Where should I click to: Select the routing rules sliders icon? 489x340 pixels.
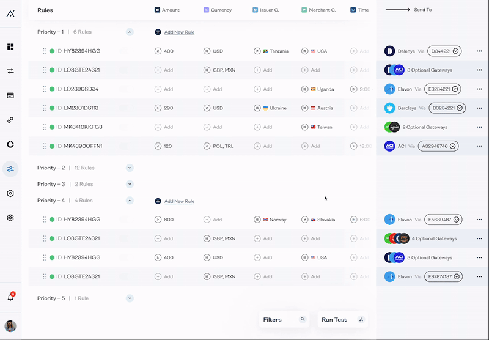click(10, 169)
